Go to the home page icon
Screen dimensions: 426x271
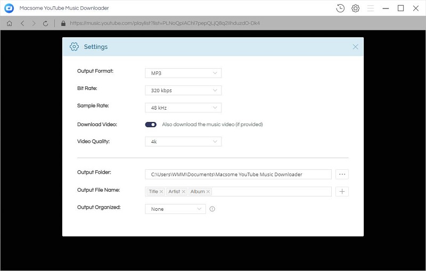click(9, 23)
